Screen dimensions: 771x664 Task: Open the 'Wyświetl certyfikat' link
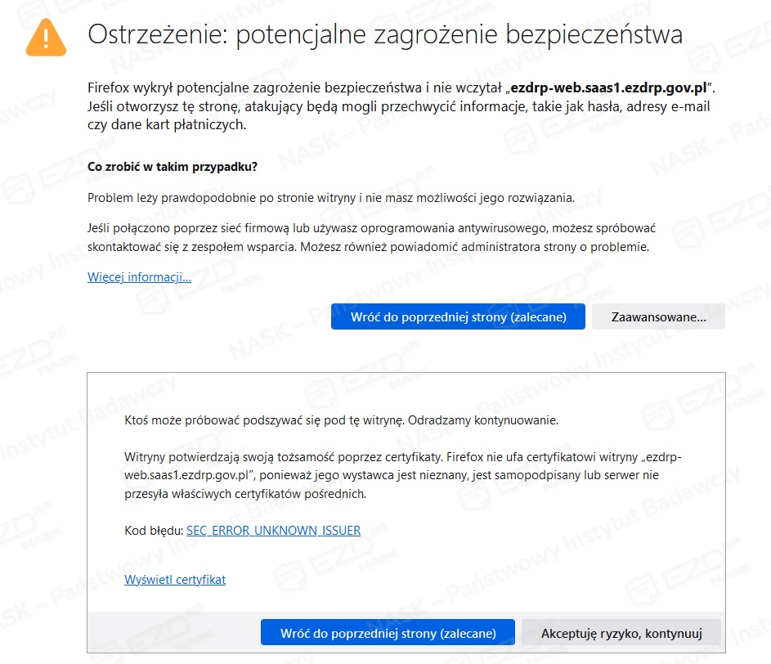coord(175,580)
